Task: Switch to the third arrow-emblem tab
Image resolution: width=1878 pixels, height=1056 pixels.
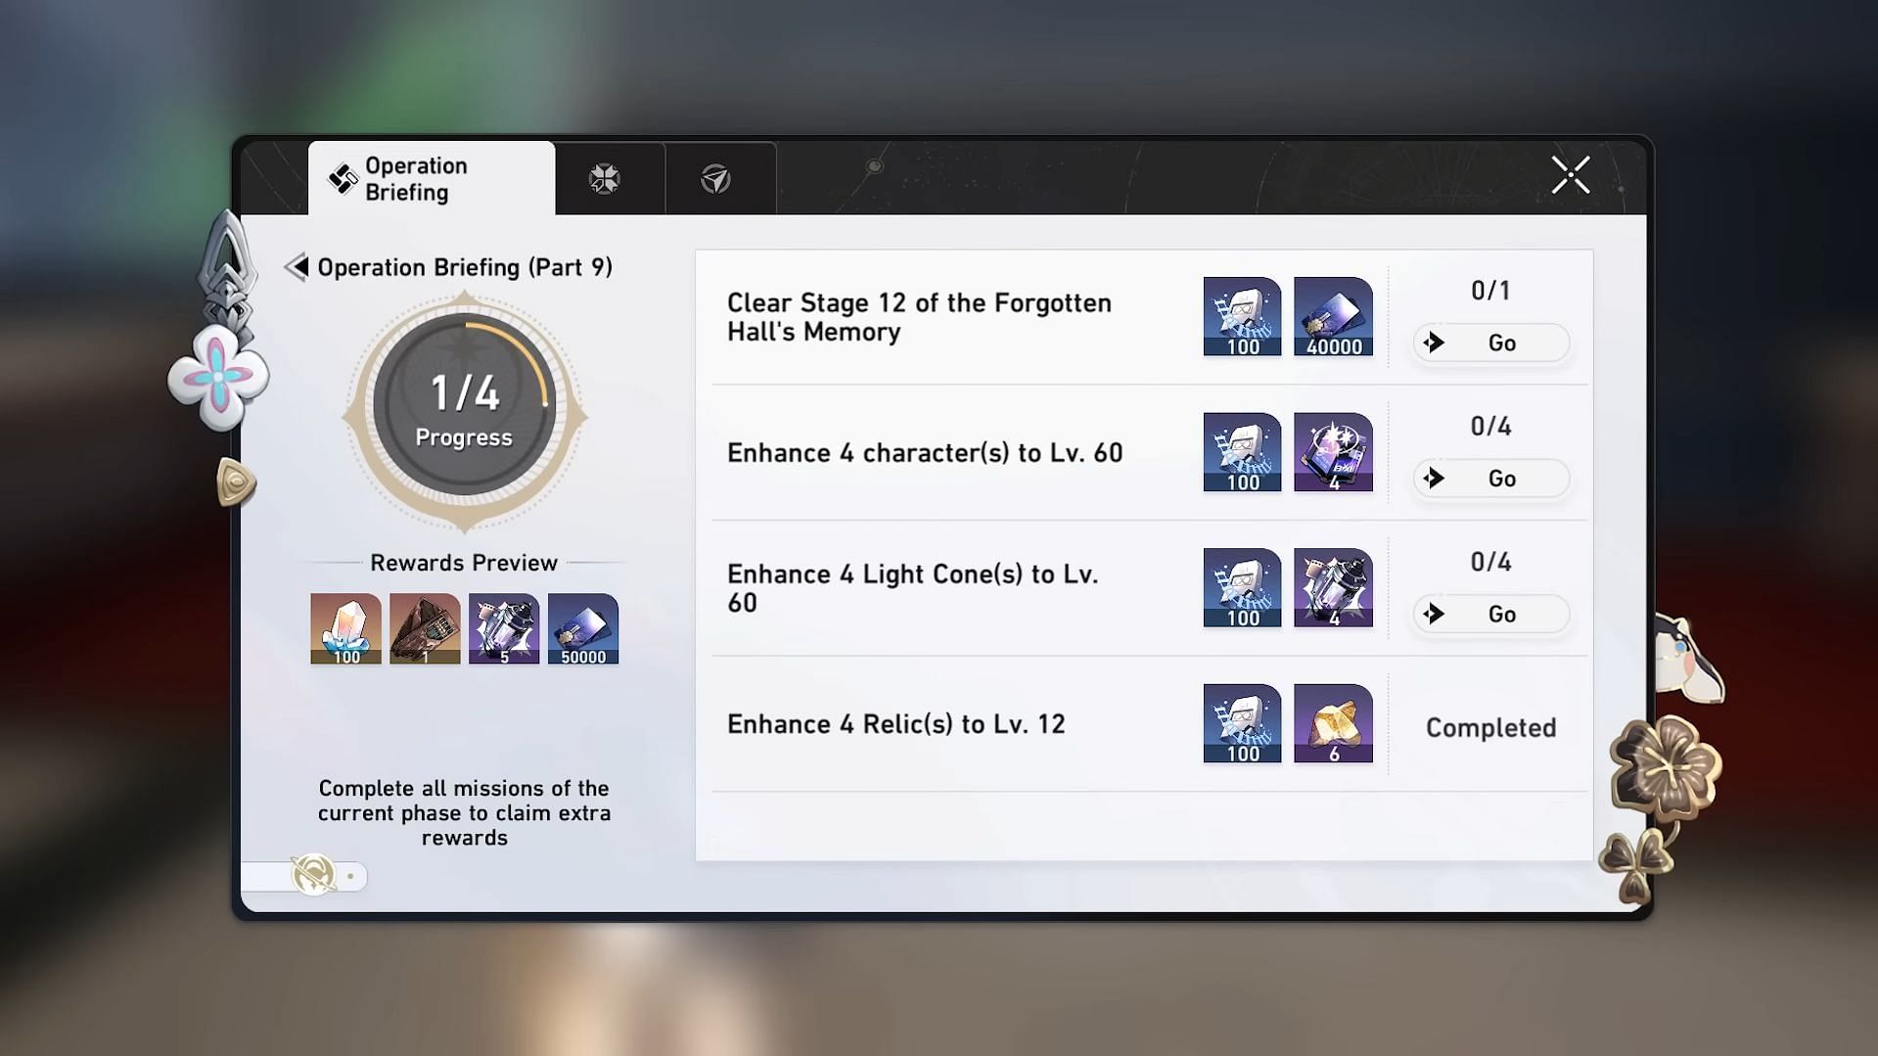Action: coord(716,179)
